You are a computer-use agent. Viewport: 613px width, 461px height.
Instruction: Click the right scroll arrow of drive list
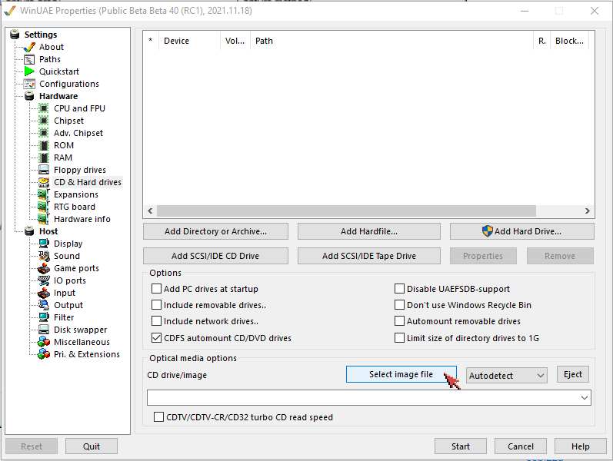pyautogui.click(x=587, y=211)
